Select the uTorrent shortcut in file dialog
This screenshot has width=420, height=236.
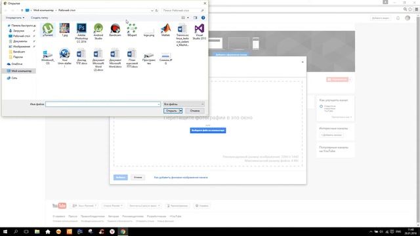(x=48, y=29)
